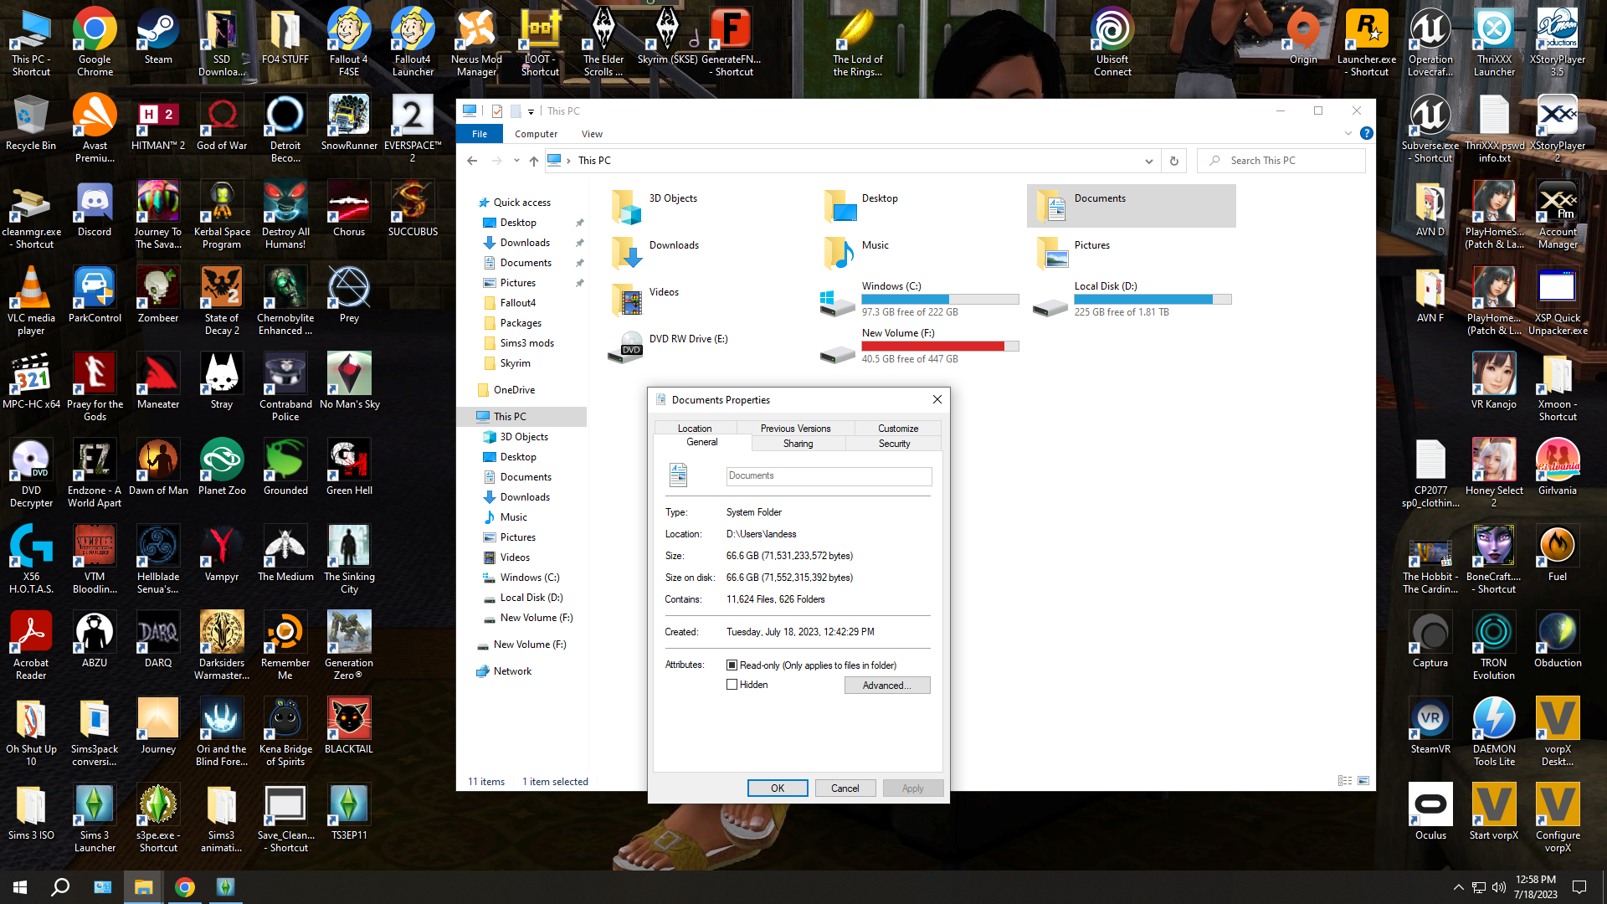Open the volume control in system tray
This screenshot has height=904, width=1607.
(x=1498, y=887)
